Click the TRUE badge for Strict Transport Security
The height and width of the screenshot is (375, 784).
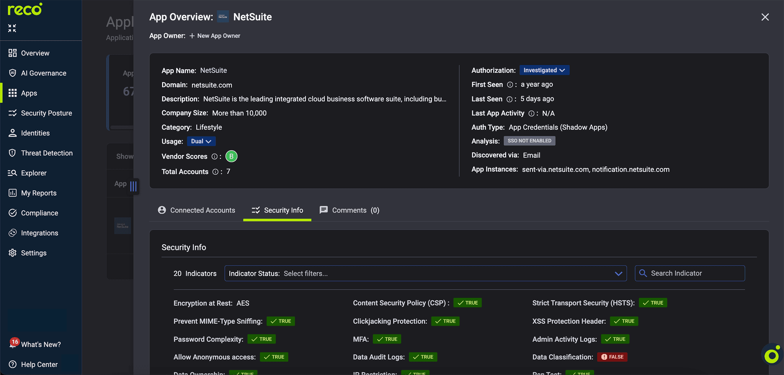click(x=653, y=303)
